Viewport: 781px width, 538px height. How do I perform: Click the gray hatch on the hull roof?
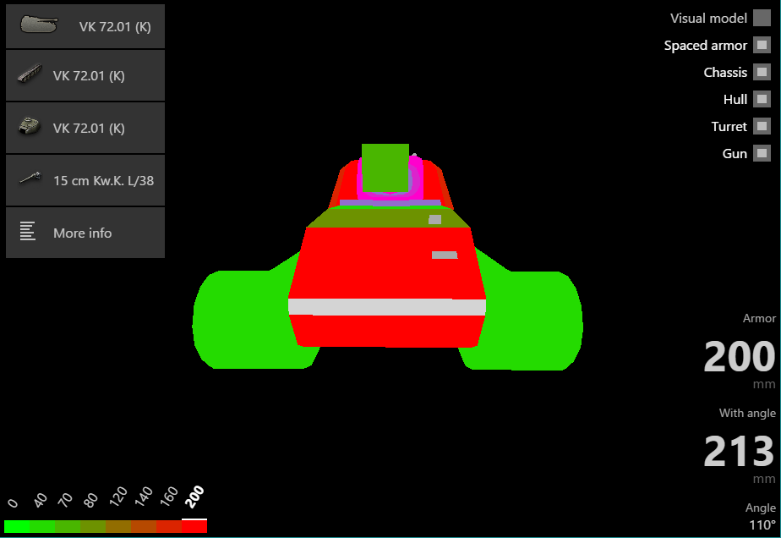434,219
